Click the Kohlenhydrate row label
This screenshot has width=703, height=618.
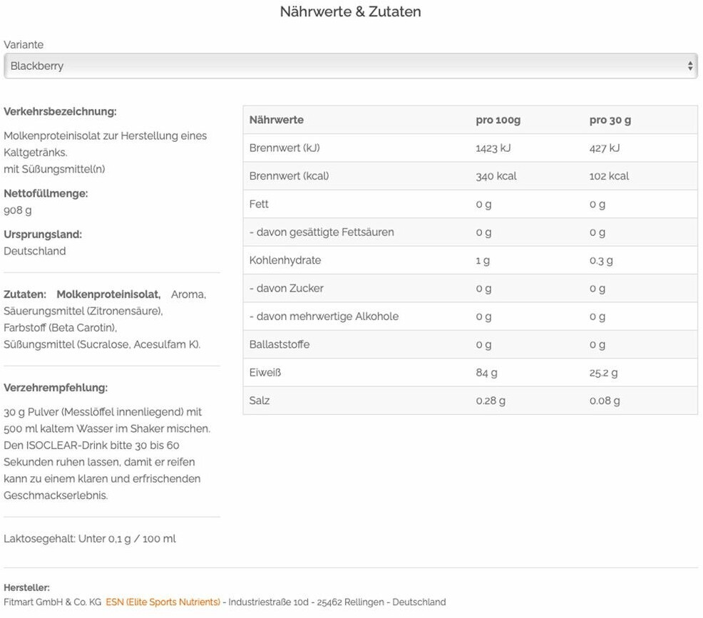coord(285,260)
